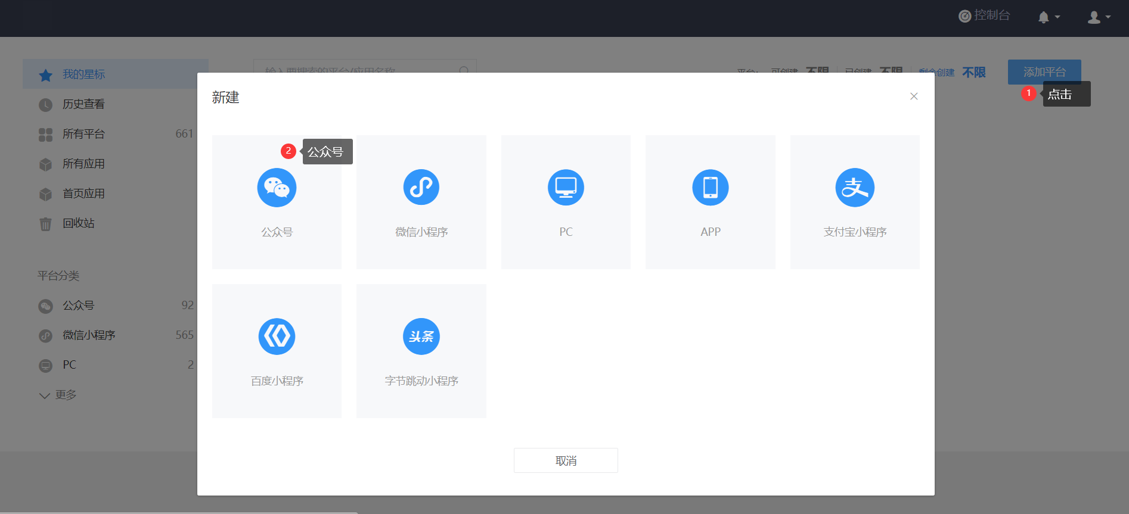Pick the PC platform monitor icon
This screenshot has width=1129, height=514.
pyautogui.click(x=566, y=188)
